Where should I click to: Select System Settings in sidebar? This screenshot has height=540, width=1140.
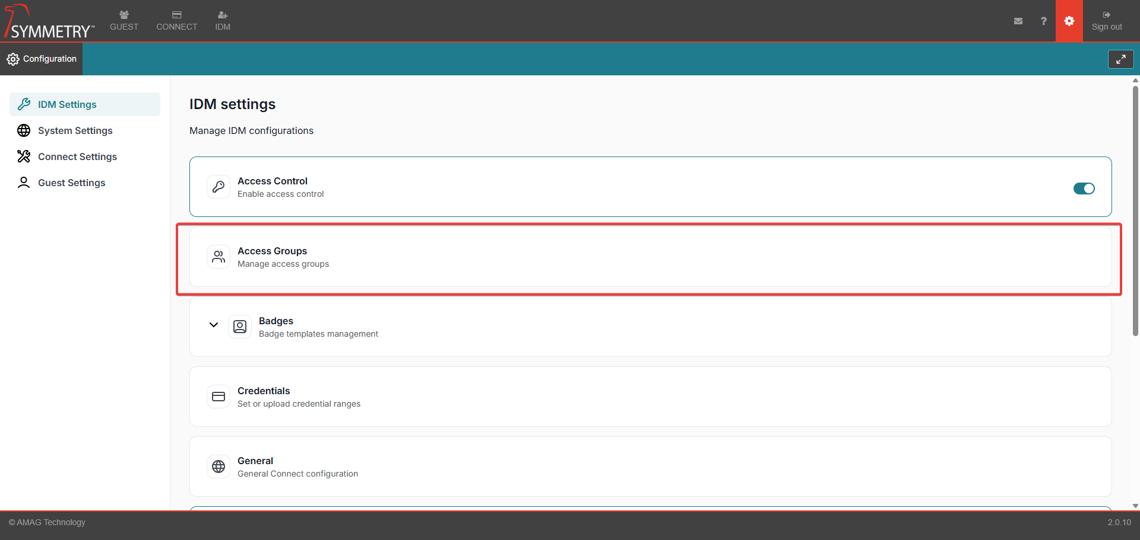coord(75,130)
